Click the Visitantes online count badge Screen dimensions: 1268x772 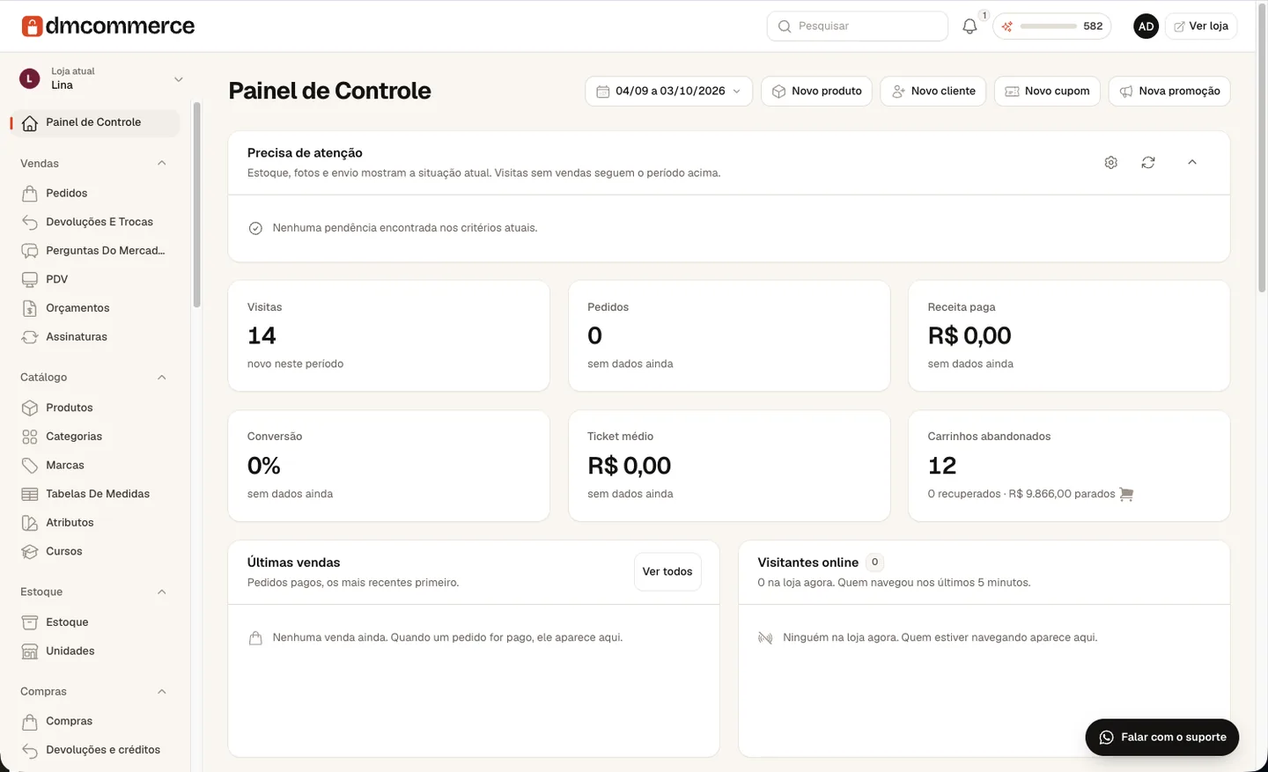(874, 562)
